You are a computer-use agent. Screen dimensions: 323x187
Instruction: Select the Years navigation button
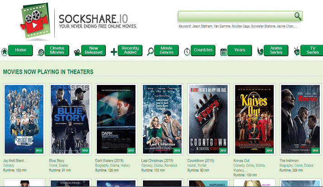pyautogui.click(x=240, y=50)
